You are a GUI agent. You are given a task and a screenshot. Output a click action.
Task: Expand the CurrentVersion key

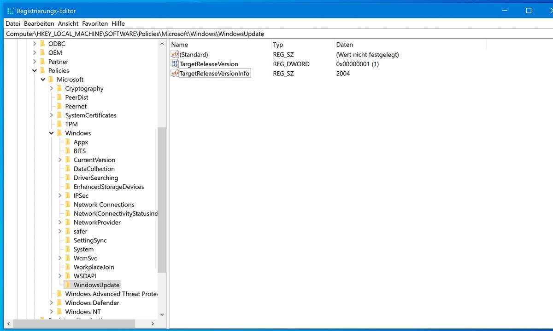pyautogui.click(x=60, y=160)
